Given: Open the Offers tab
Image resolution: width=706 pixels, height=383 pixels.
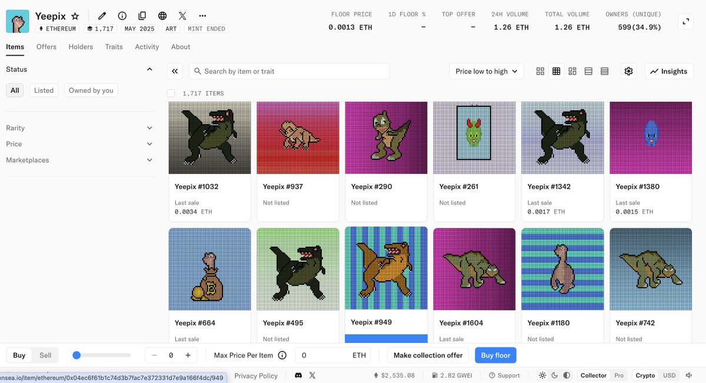Looking at the screenshot, I should point(46,47).
